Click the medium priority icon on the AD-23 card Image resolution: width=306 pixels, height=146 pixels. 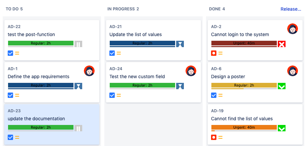[x=17, y=137]
